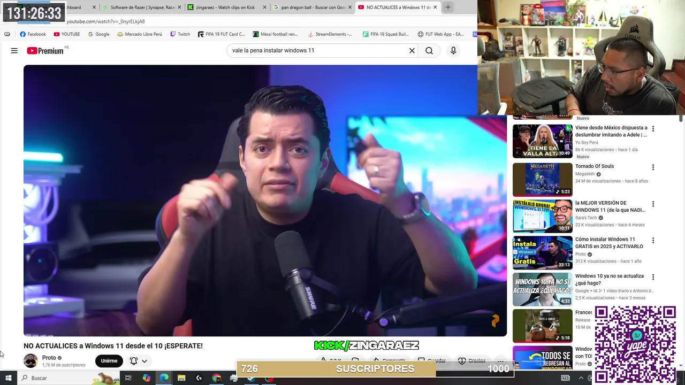Open Task View on the taskbar
Viewport: 685px width, 385px height.
[x=128, y=378]
